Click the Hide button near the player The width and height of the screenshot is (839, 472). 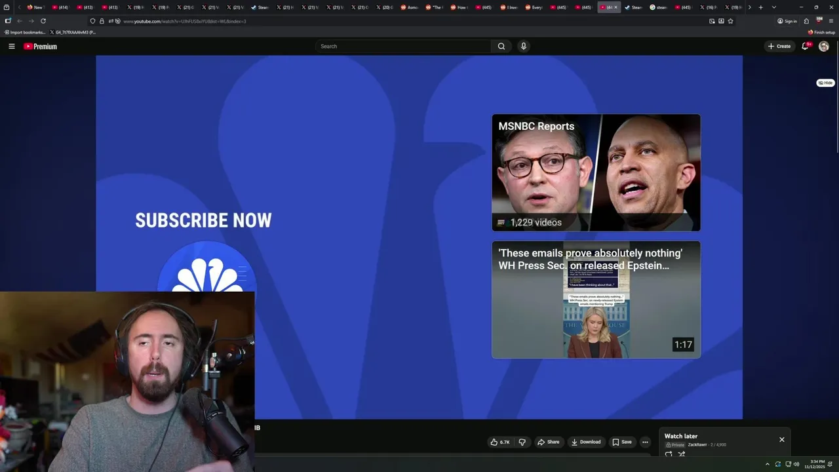[x=825, y=83]
